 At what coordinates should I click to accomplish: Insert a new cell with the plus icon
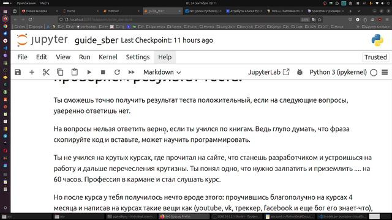coord(32,72)
